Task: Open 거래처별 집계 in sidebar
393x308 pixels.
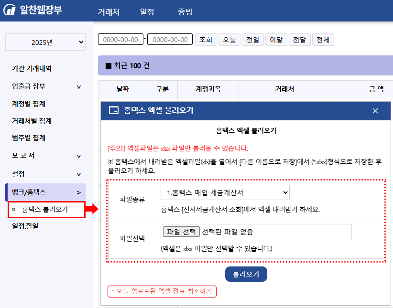Action: tap(32, 121)
